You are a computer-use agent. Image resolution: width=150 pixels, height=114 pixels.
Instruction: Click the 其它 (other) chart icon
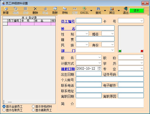pos(112,9)
